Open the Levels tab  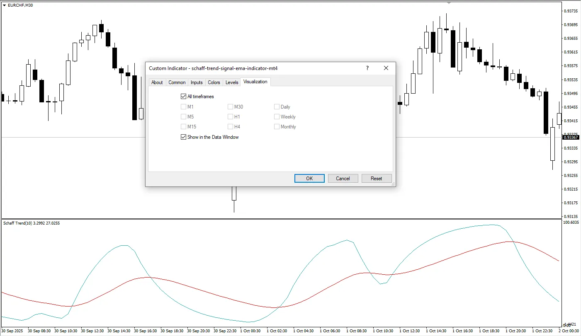pos(231,82)
